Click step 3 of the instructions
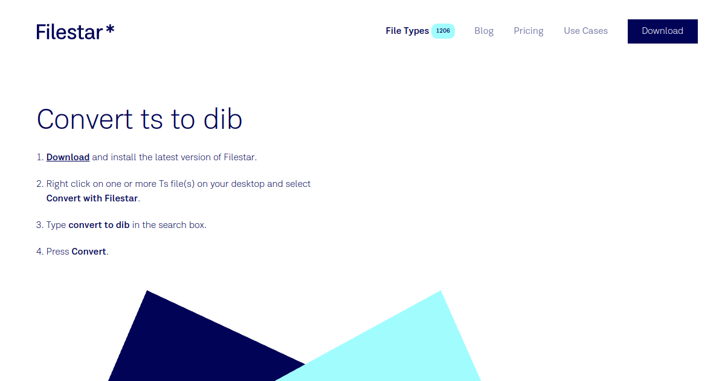725x381 pixels. [126, 224]
